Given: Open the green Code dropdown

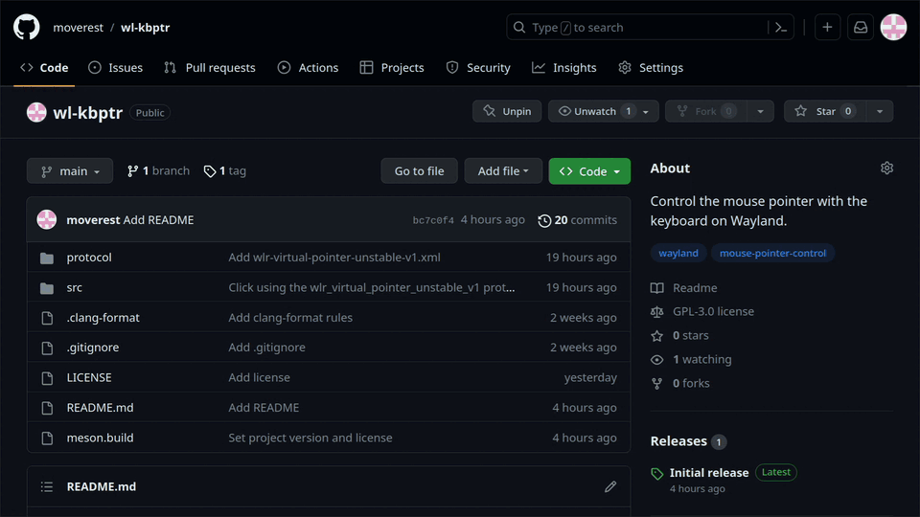Looking at the screenshot, I should [x=589, y=171].
